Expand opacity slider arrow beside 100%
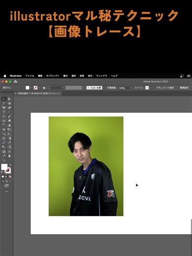 coord(131,88)
